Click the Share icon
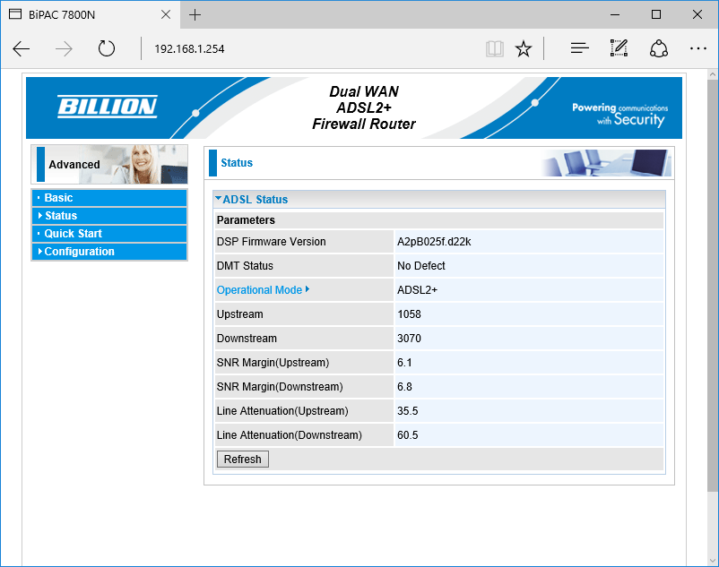 coord(658,48)
